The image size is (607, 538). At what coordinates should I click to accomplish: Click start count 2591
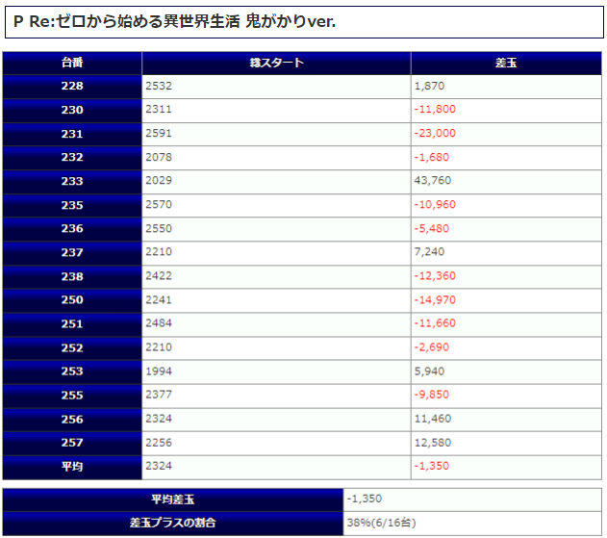[159, 133]
